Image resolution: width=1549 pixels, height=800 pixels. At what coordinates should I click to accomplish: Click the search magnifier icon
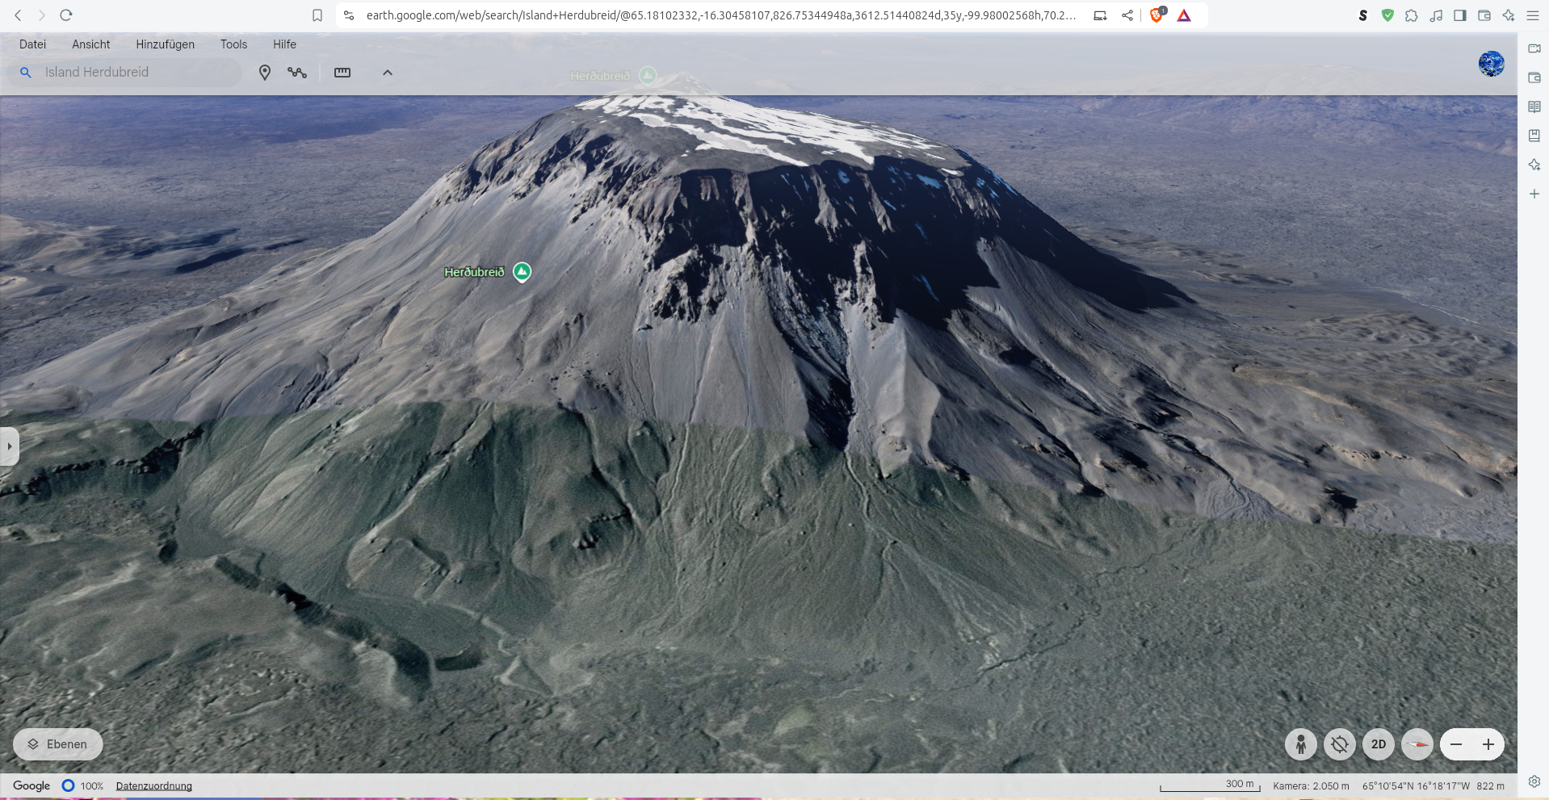[x=26, y=73]
